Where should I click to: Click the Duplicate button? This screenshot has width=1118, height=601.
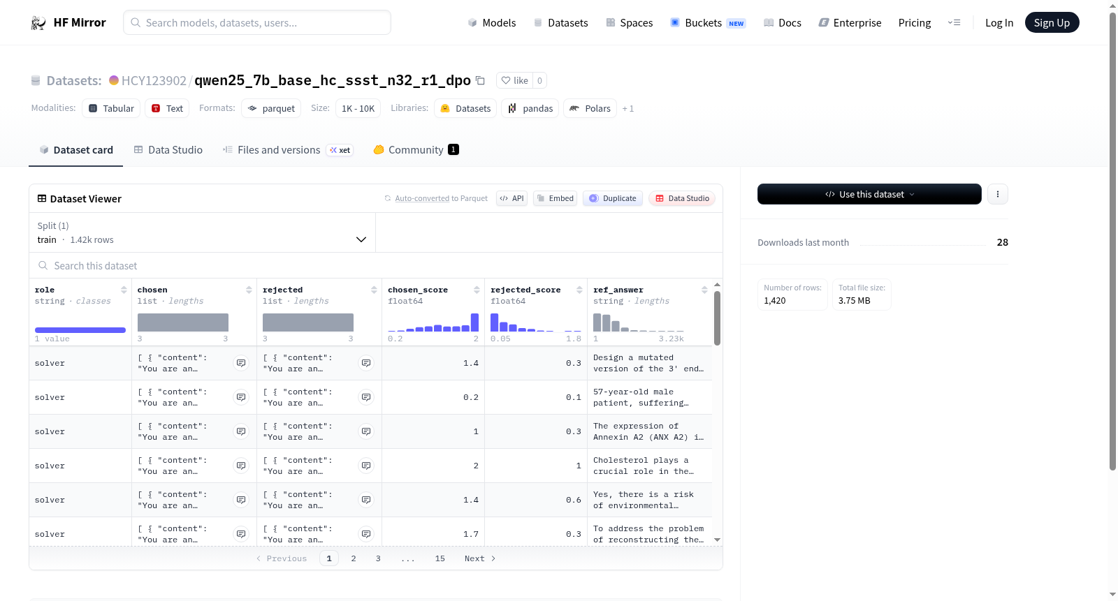(613, 198)
